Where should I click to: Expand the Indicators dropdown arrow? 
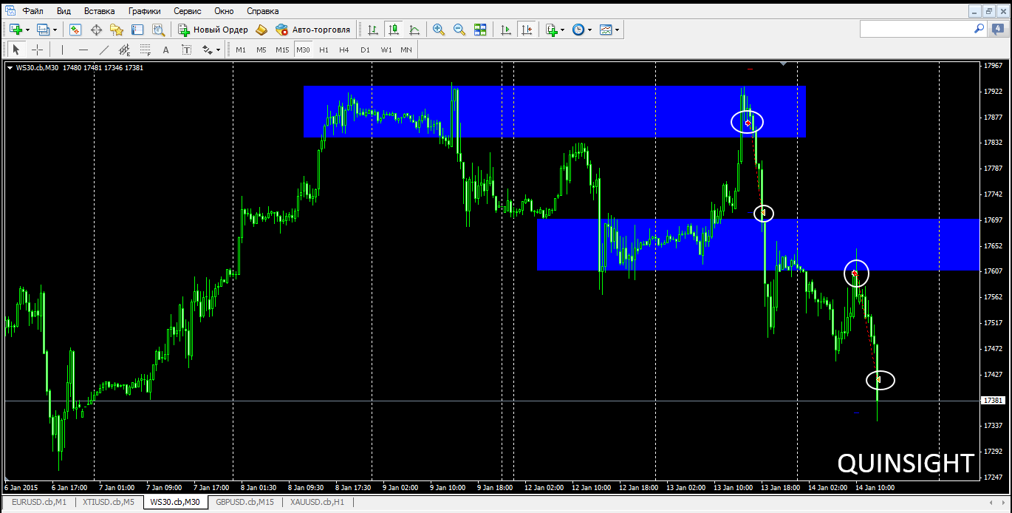coord(563,30)
